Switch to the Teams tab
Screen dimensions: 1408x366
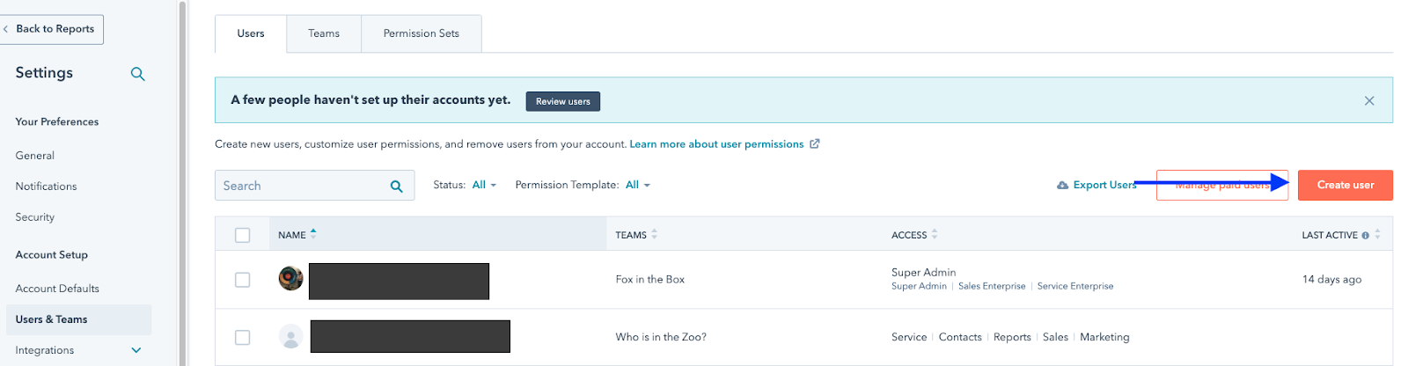pos(323,33)
